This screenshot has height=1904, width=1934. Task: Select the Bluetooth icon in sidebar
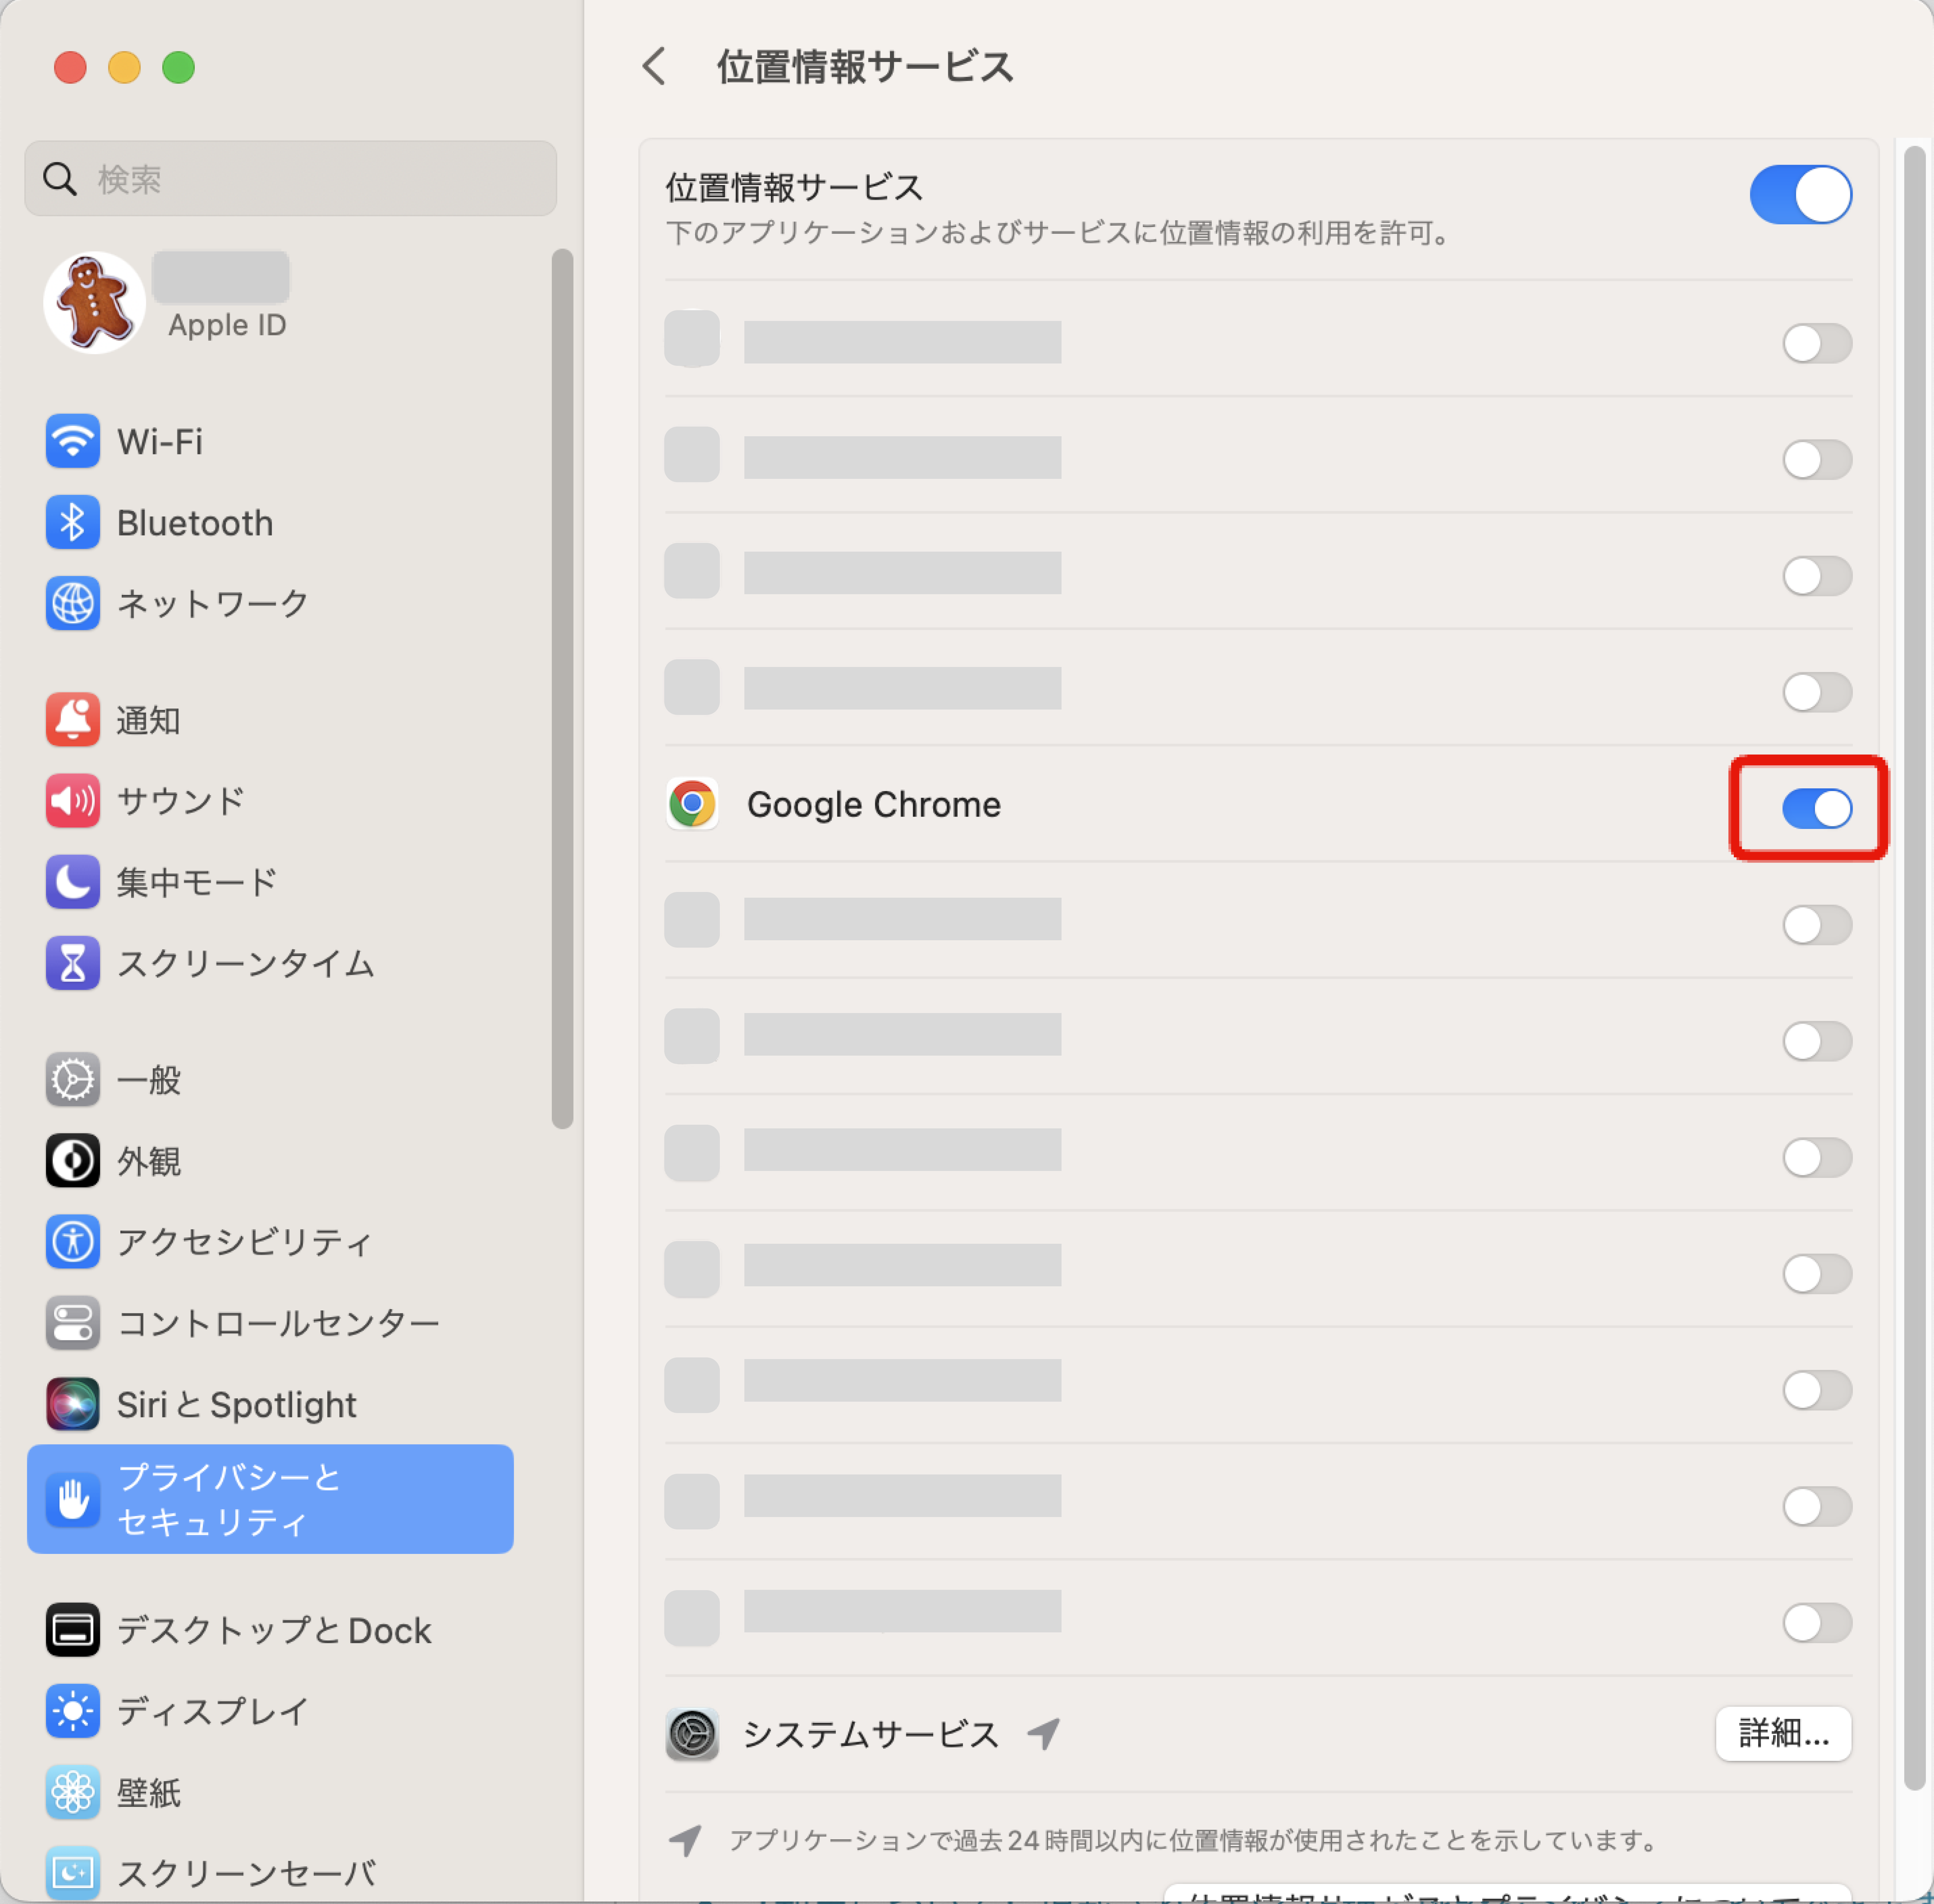tap(72, 522)
